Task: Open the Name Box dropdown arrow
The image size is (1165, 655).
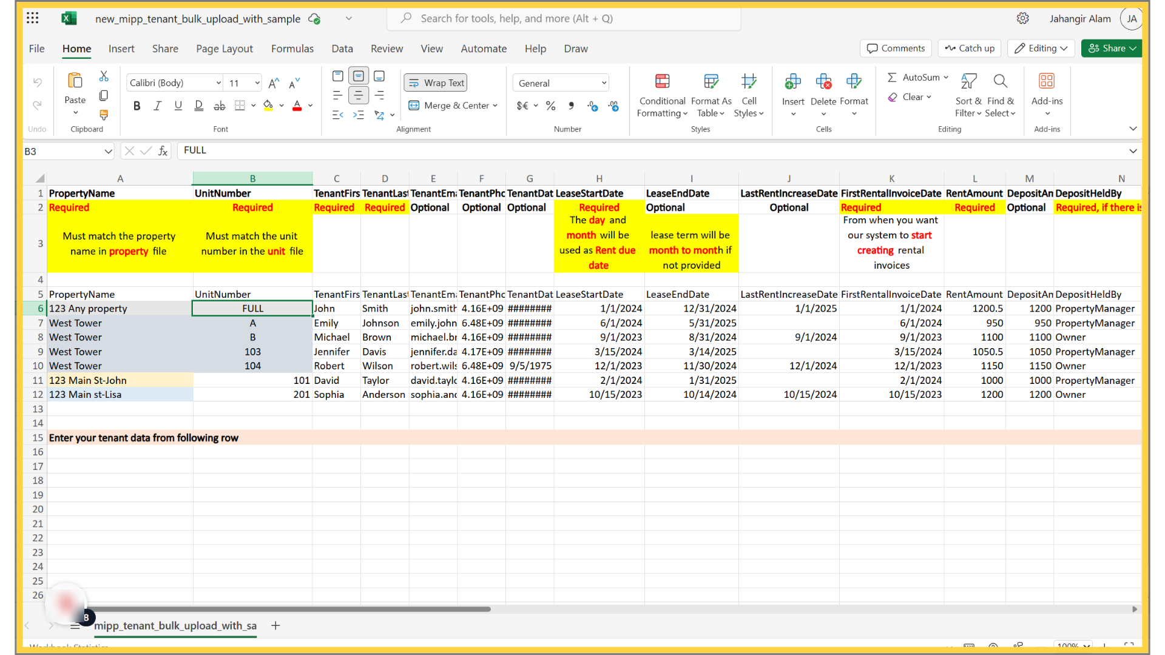Action: pyautogui.click(x=108, y=152)
